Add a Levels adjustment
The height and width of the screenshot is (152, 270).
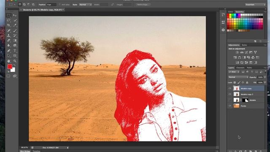pos(242,52)
